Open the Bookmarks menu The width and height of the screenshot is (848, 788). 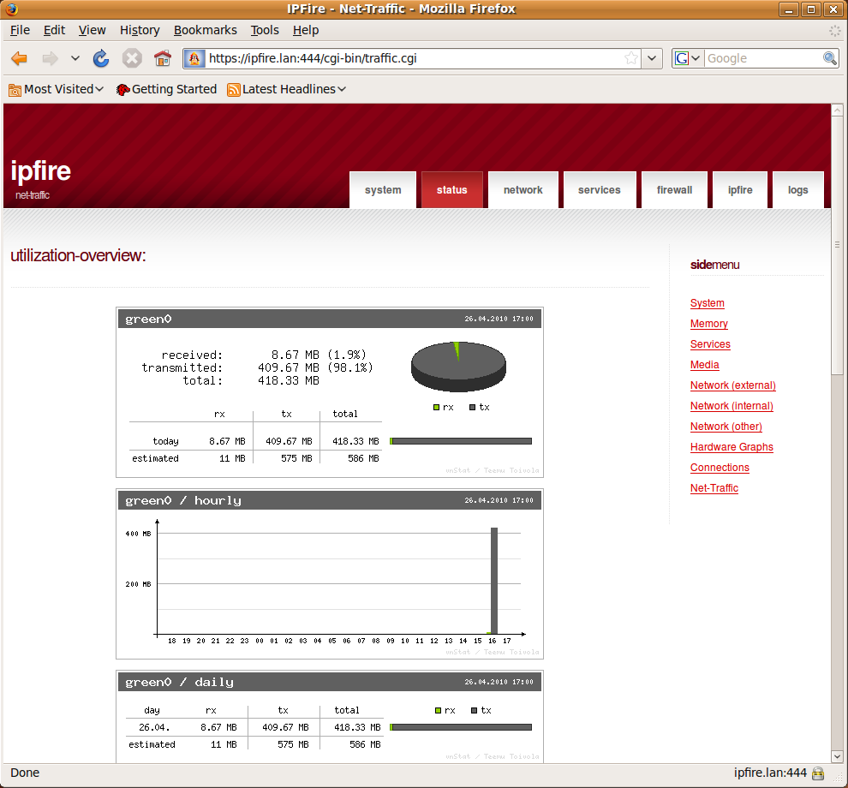coord(205,30)
